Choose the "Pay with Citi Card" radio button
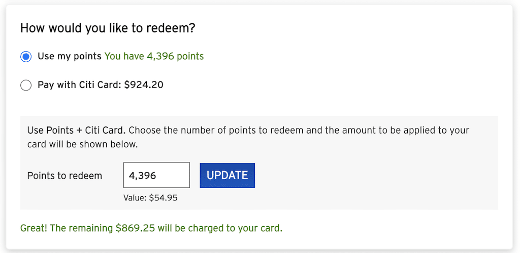The width and height of the screenshot is (520, 253). coord(26,86)
